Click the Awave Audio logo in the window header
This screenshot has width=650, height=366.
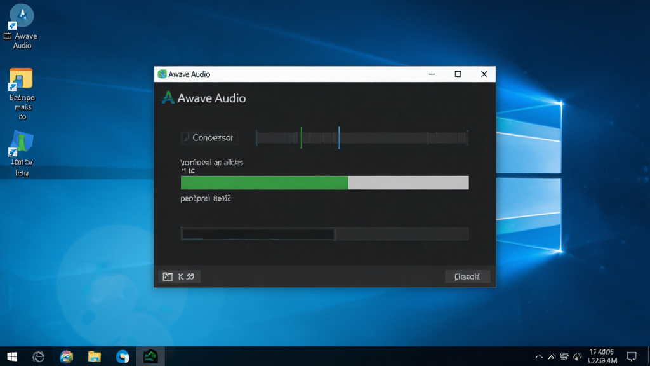(168, 98)
